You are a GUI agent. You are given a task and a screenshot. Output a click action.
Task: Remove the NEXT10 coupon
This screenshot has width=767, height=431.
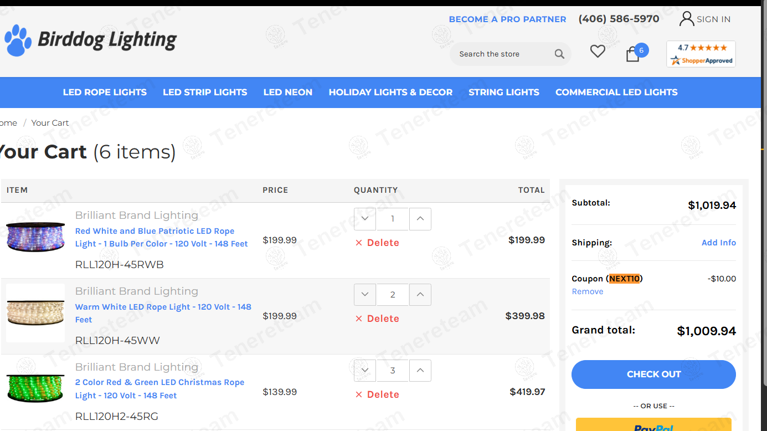pyautogui.click(x=588, y=291)
